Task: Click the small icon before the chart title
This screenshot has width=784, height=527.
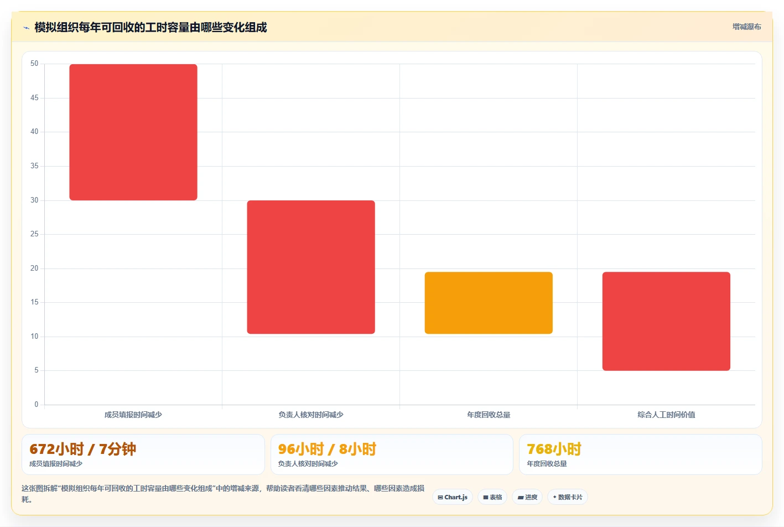Action: pos(26,28)
